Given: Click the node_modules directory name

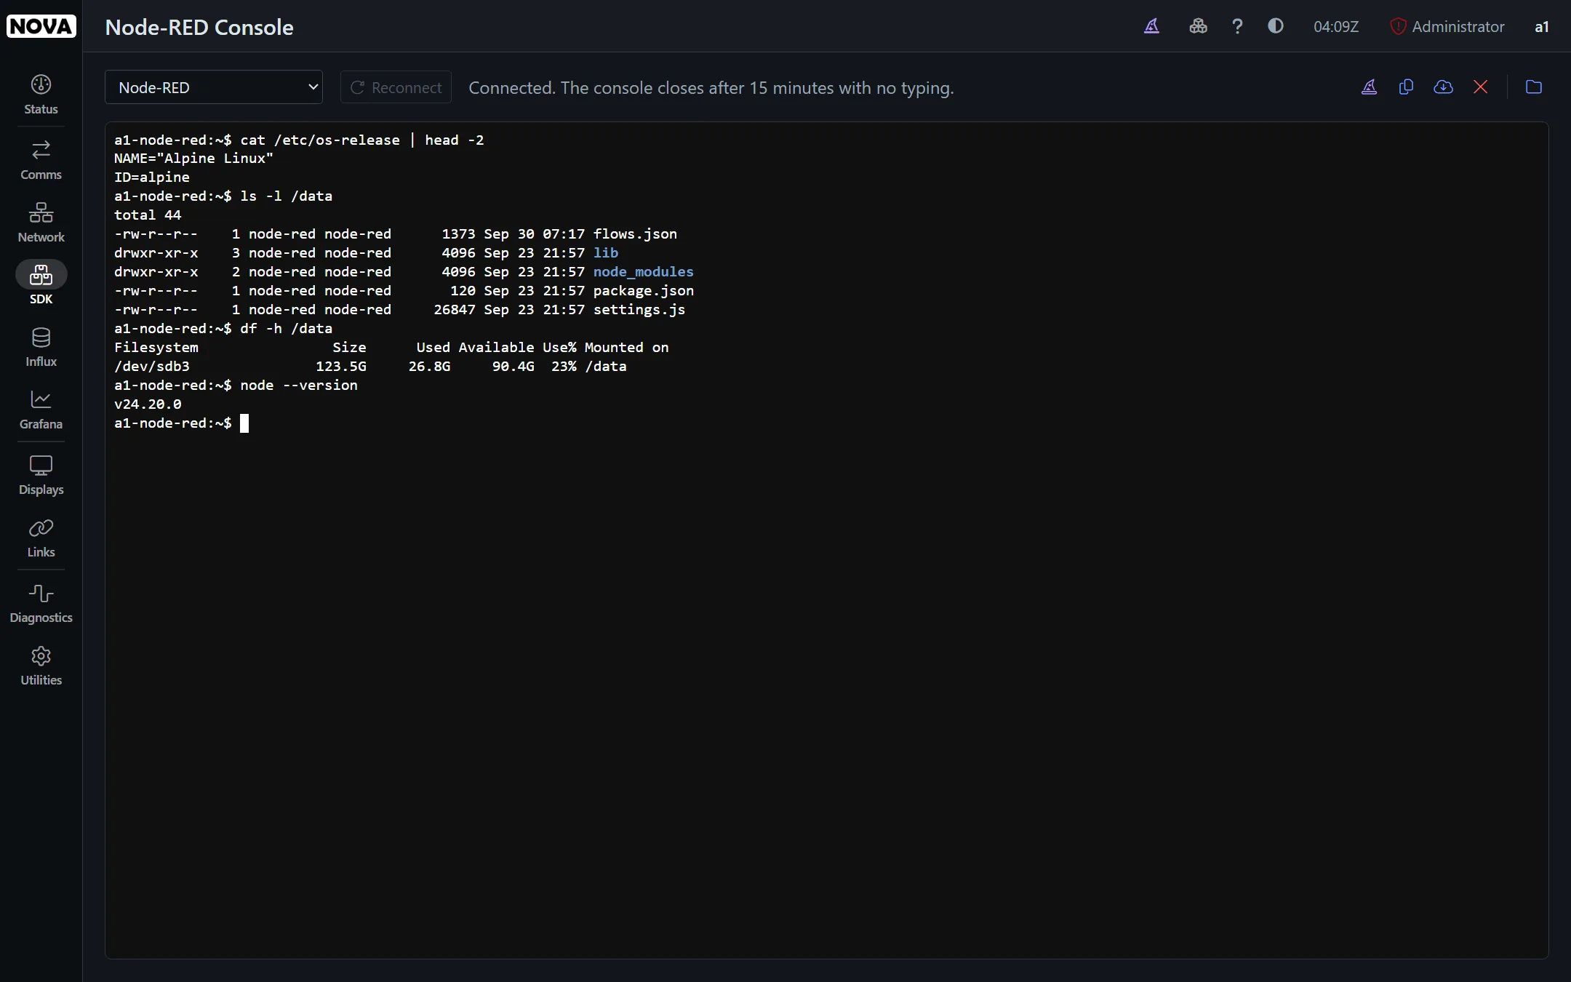Looking at the screenshot, I should click(x=643, y=271).
